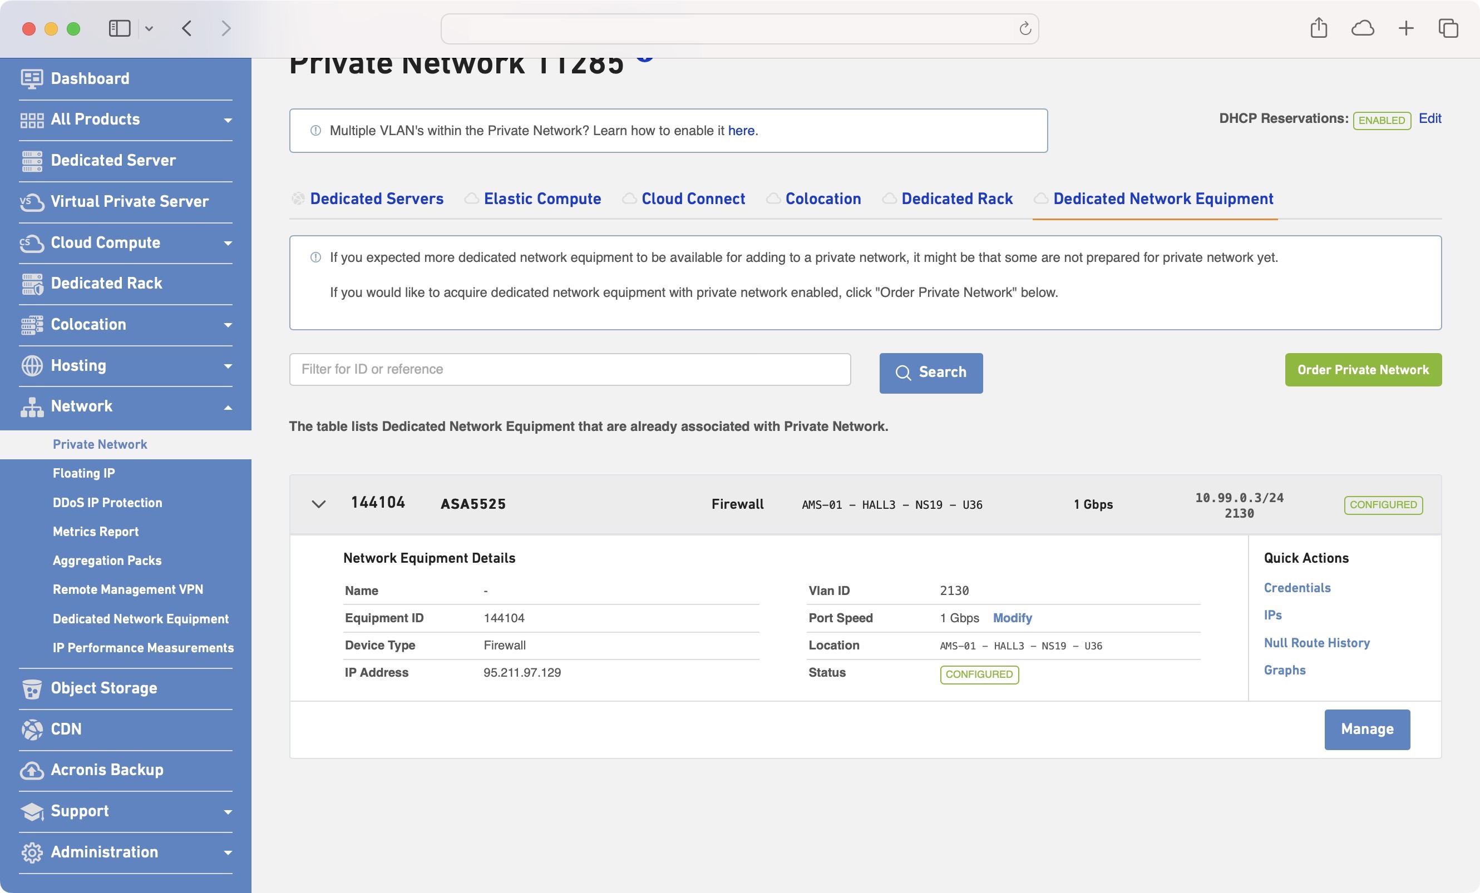1480x893 pixels.
Task: Collapse the 144104 equipment row chevron
Action: [x=319, y=504]
